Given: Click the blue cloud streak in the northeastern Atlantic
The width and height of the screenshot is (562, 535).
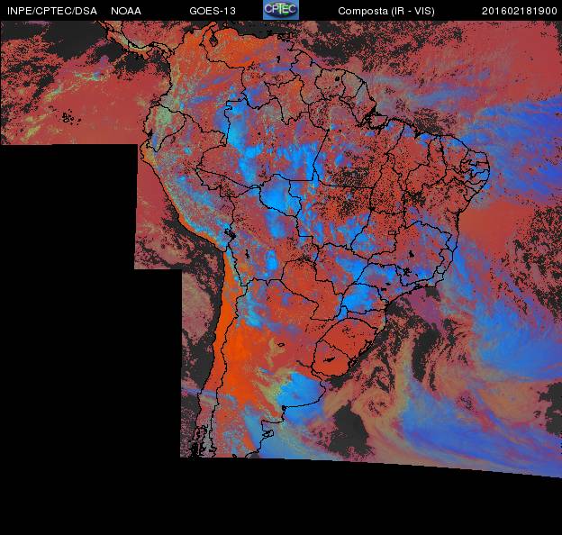Looking at the screenshot, I should tap(513, 117).
